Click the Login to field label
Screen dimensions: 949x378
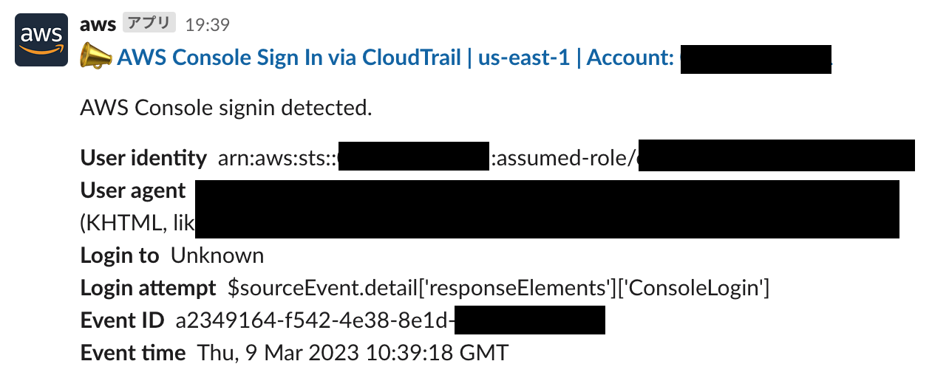[x=119, y=255]
